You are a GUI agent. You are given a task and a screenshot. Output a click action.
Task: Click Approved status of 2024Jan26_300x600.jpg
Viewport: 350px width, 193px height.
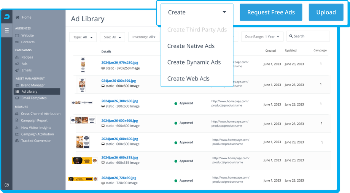pyautogui.click(x=184, y=103)
